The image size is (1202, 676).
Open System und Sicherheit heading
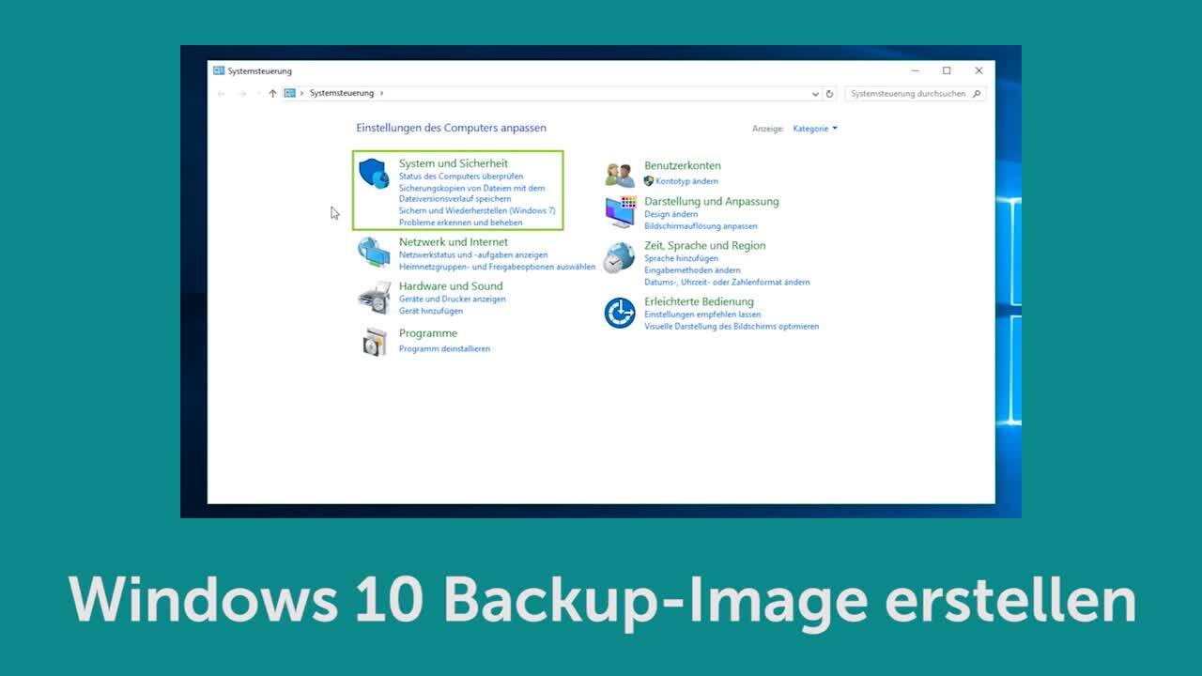[x=454, y=163]
